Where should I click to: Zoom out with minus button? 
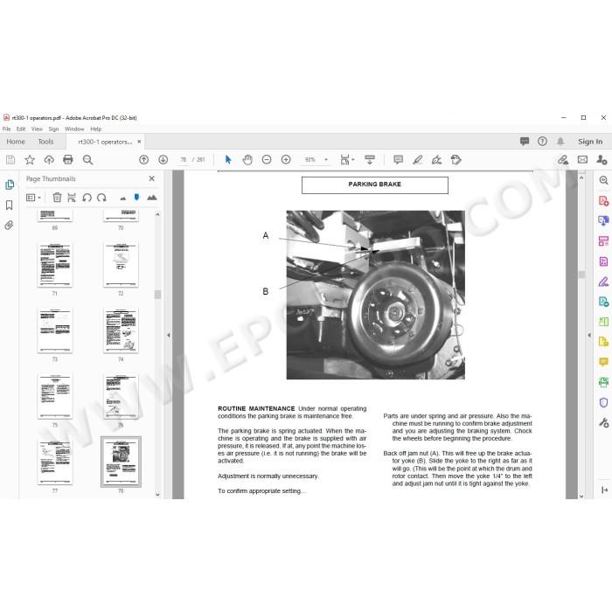pyautogui.click(x=267, y=160)
